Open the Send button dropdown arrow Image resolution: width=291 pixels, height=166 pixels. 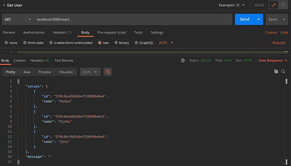259,19
